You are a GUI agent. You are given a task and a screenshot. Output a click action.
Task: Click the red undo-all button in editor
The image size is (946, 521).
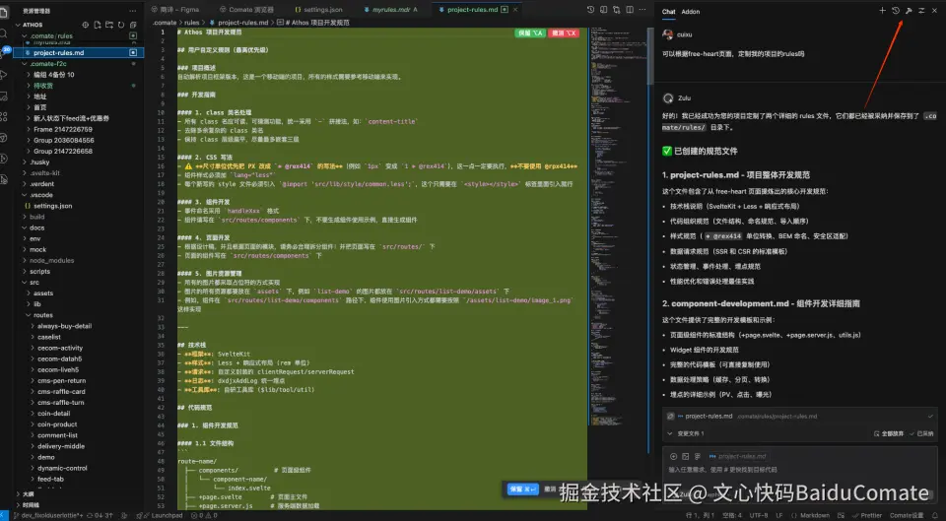564,33
